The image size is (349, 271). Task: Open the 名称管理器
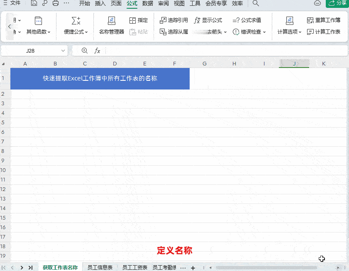(112, 26)
